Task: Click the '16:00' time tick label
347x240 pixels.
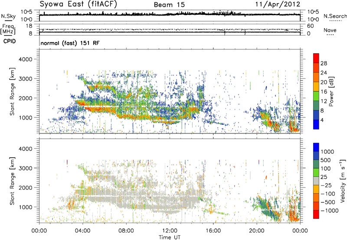Action: 213,231
